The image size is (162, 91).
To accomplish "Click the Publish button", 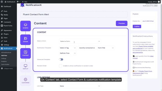I will point(137,26).
